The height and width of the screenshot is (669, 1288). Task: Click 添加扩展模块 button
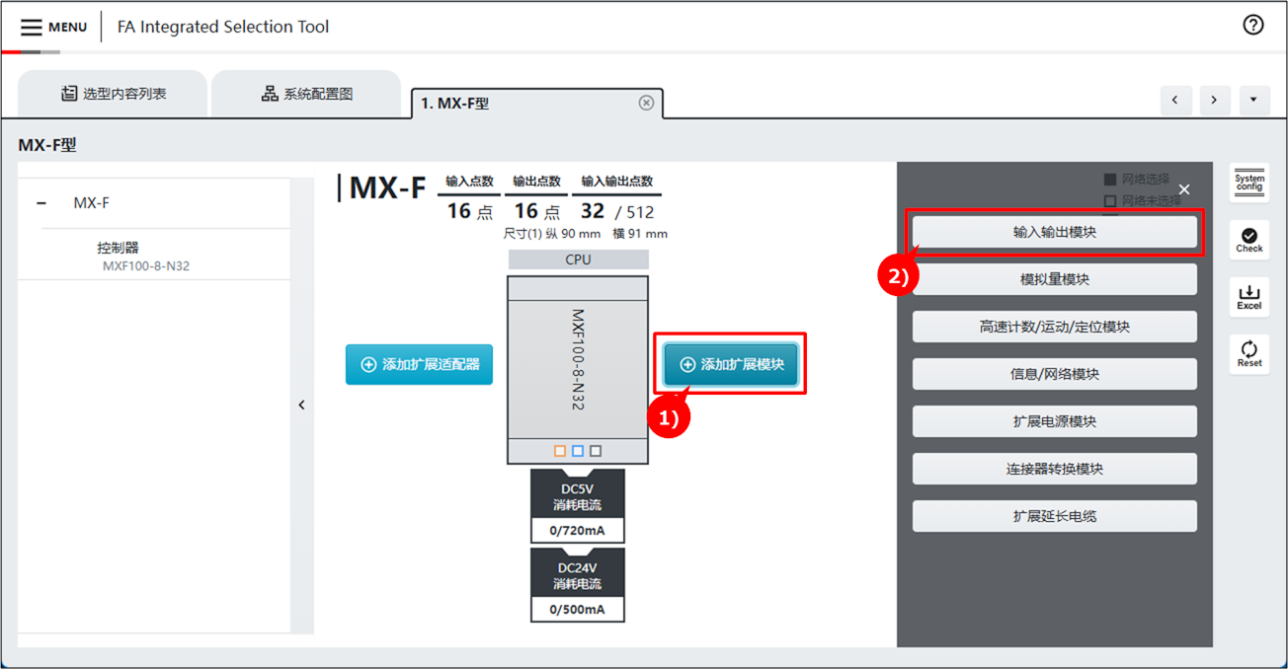[731, 364]
